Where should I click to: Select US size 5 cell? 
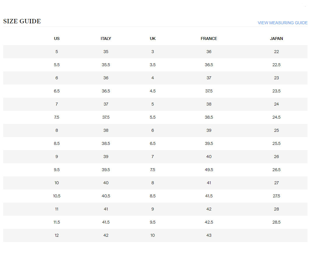point(57,52)
